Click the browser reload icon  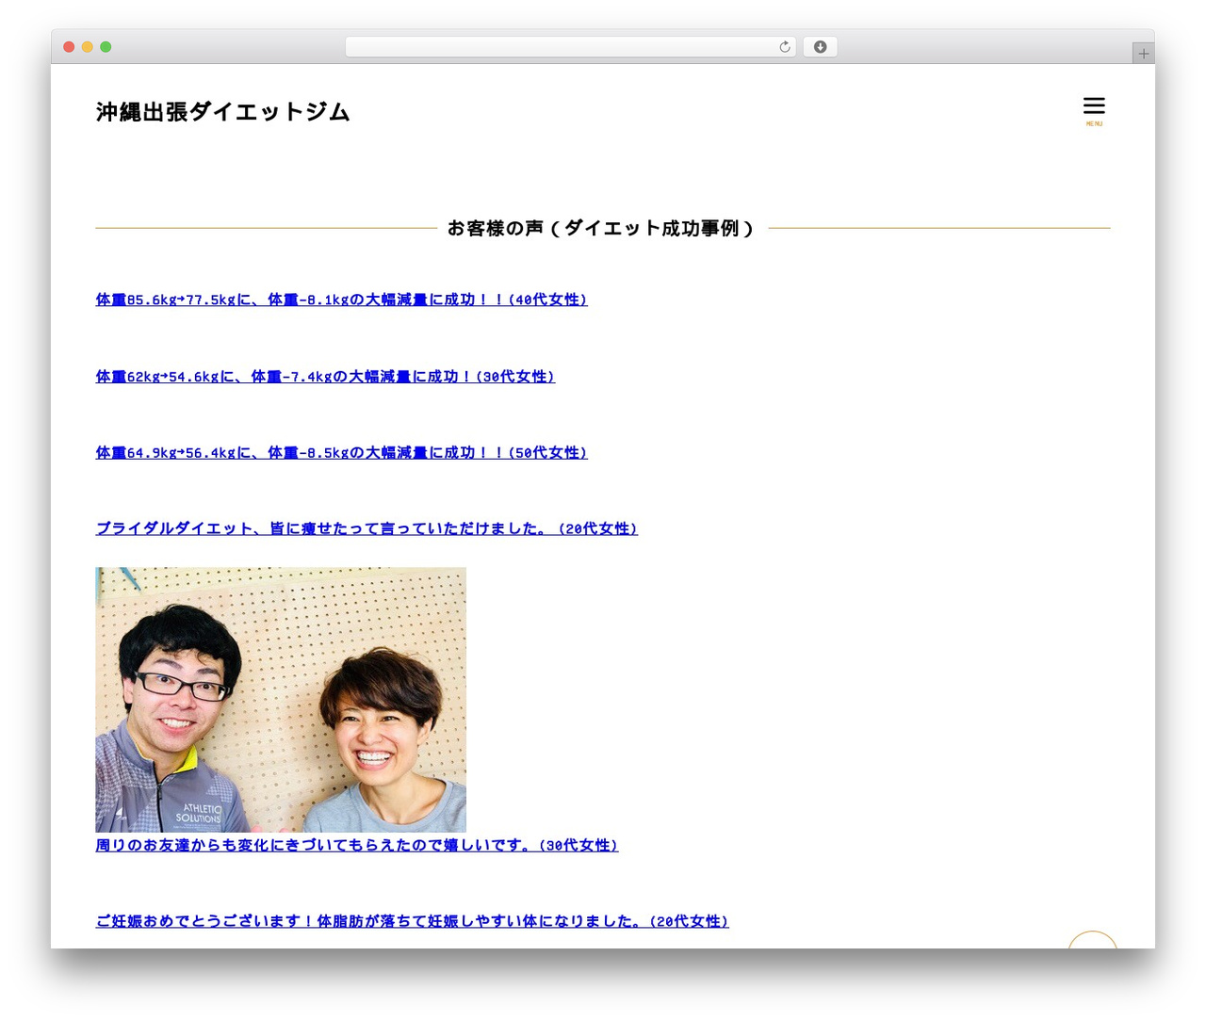(x=785, y=47)
